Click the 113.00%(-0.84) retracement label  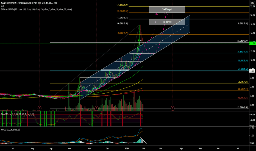coord(242,107)
